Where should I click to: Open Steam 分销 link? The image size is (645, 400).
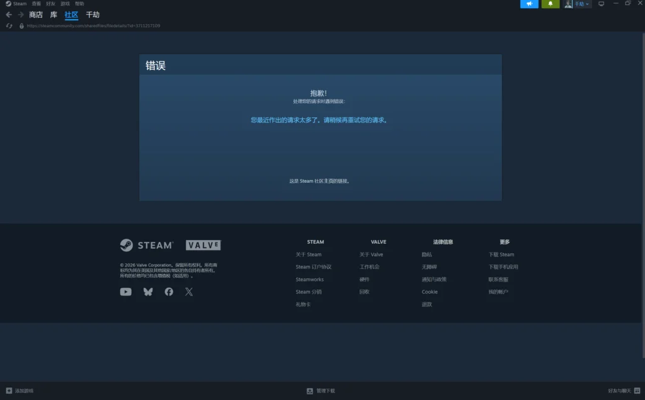(309, 292)
